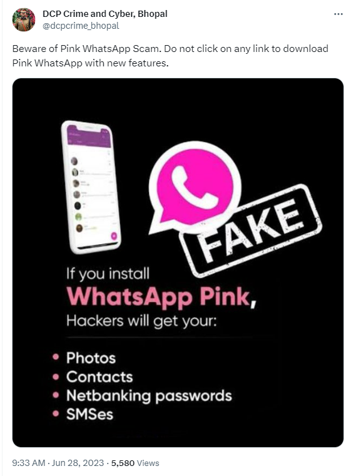This screenshot has width=351, height=476.
Task: Open DCP Crime and Cyber, Bhopal profile name
Action: (x=105, y=14)
